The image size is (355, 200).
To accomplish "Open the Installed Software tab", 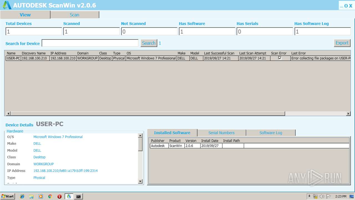I will [172, 133].
